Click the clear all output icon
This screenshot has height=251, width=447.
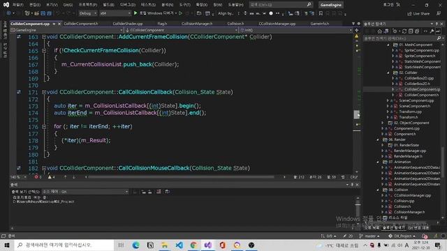pos(159,192)
